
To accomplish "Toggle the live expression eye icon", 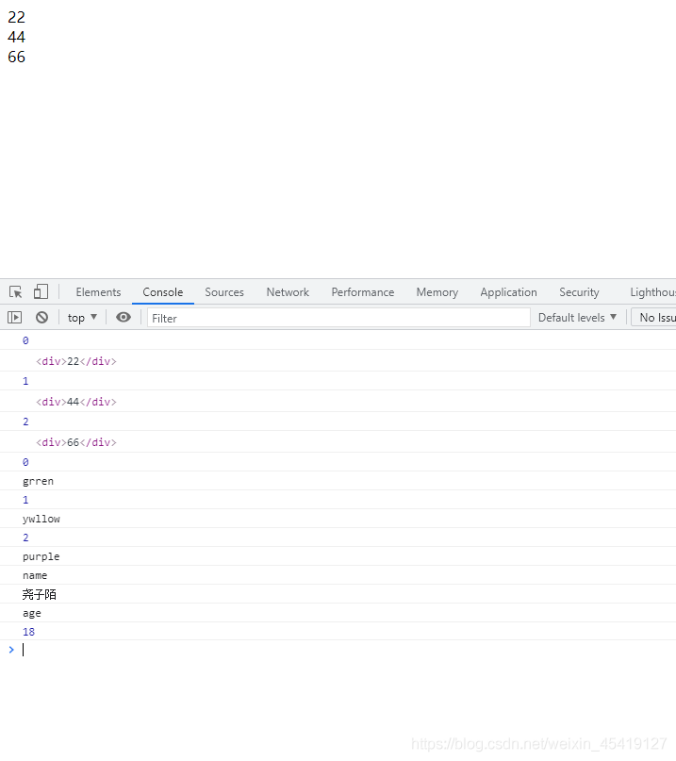I will pyautogui.click(x=124, y=318).
